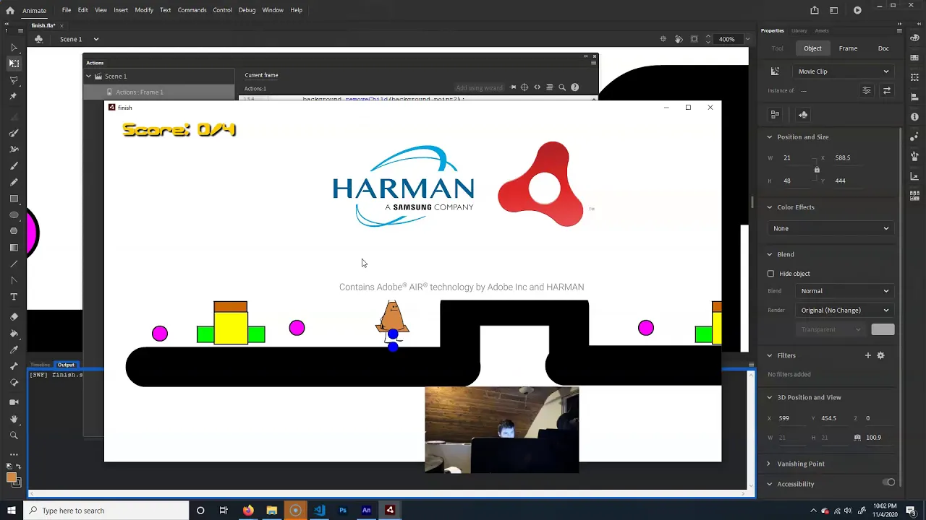Image resolution: width=926 pixels, height=520 pixels.
Task: Expand the Vanishing Point section
Action: (769, 464)
